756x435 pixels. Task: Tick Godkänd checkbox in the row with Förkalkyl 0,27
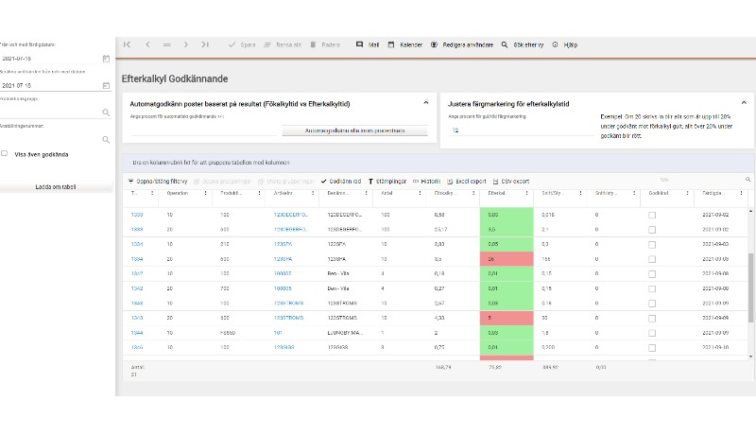pos(652,288)
